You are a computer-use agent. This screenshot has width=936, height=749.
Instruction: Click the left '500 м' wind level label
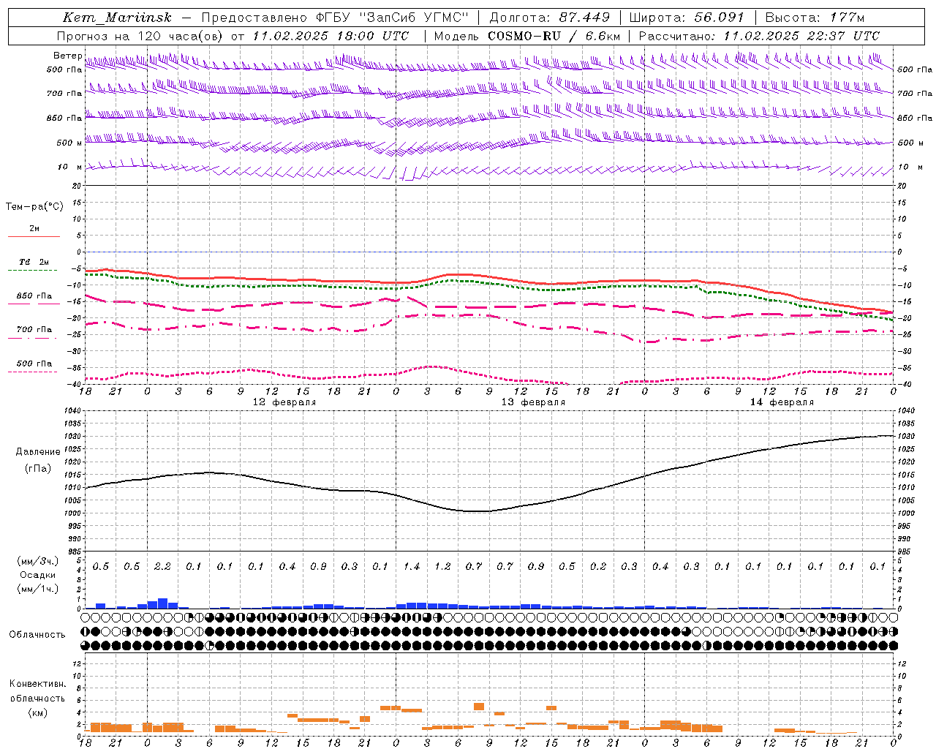click(x=69, y=143)
